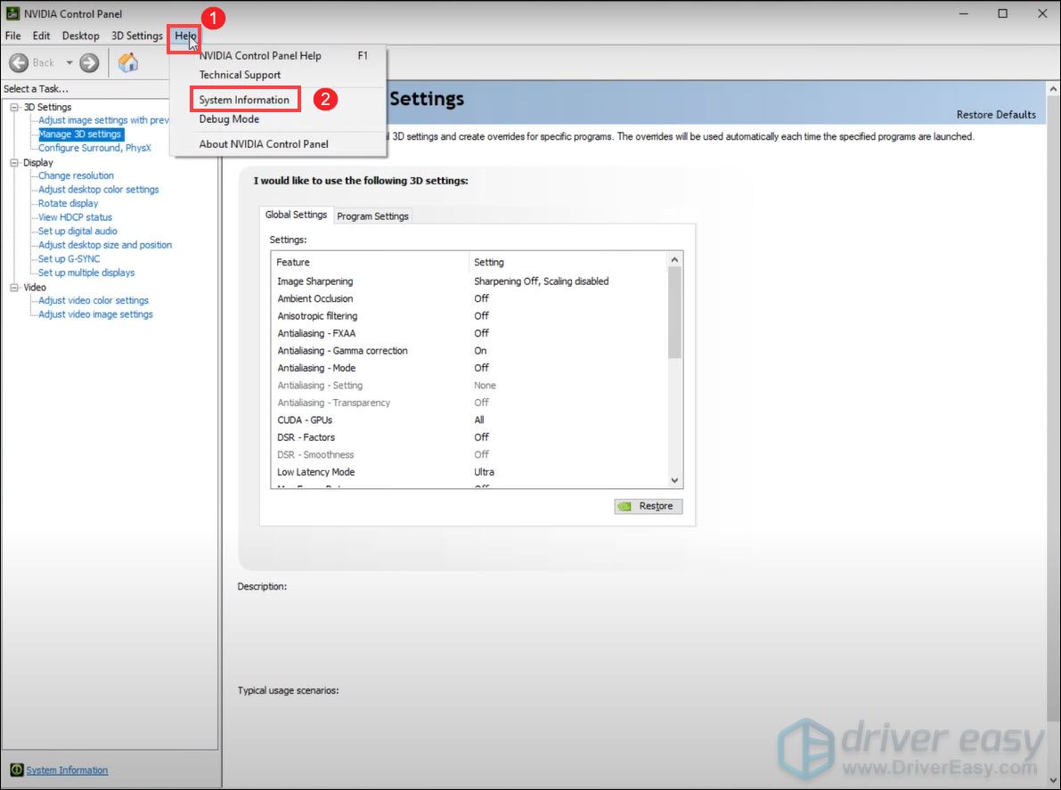Screen dimensions: 1061x790
Task: Click the System Information icon at bottom left
Action: point(17,770)
